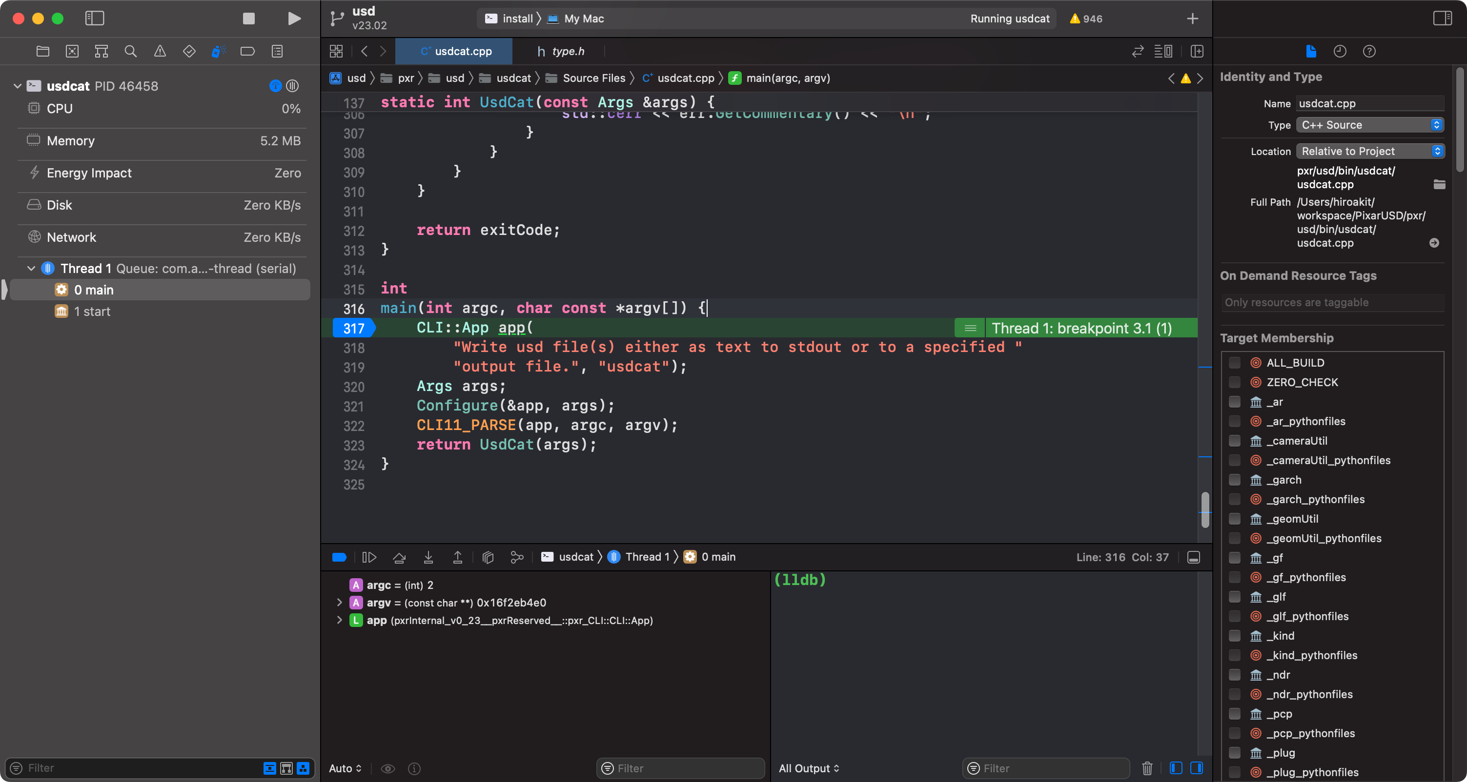
Task: Select the 1 start stack frame
Action: tap(92, 312)
